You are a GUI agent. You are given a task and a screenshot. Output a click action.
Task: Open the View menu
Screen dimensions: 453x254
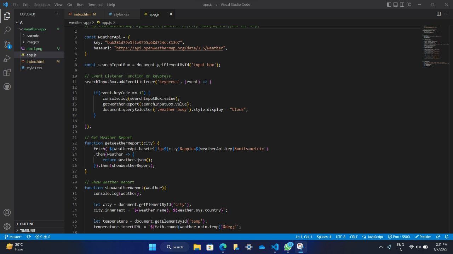pyautogui.click(x=58, y=5)
